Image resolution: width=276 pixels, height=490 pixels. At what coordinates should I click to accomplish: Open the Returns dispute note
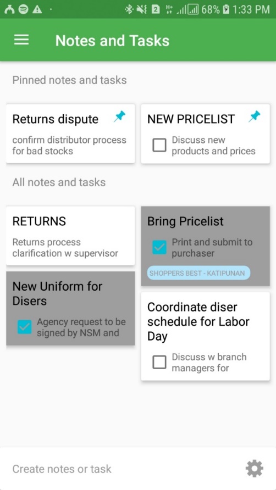point(70,133)
